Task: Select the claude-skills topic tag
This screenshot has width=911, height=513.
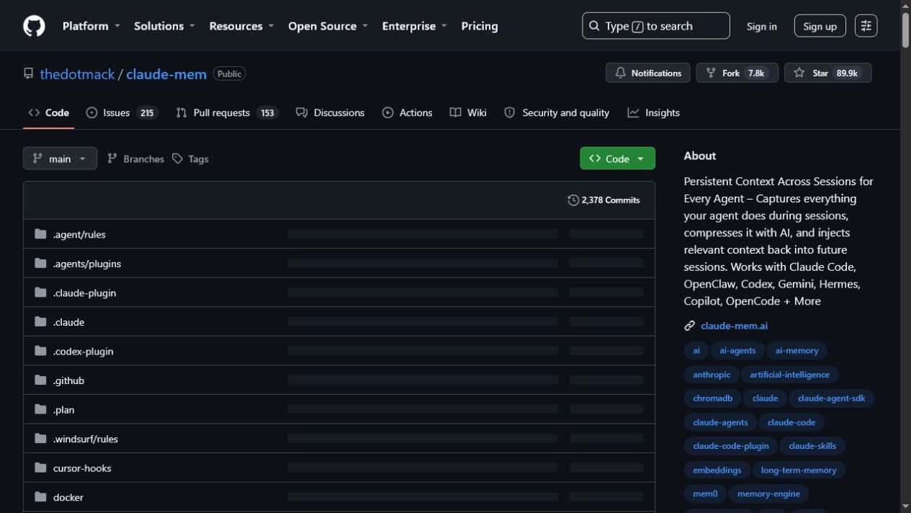Action: click(x=812, y=445)
